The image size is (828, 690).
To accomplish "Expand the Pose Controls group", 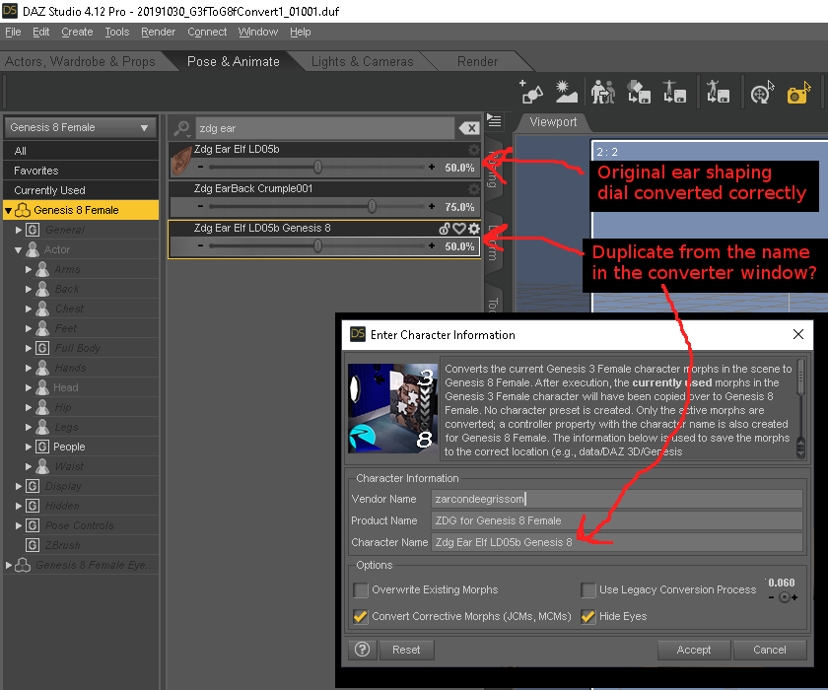I will 19,525.
